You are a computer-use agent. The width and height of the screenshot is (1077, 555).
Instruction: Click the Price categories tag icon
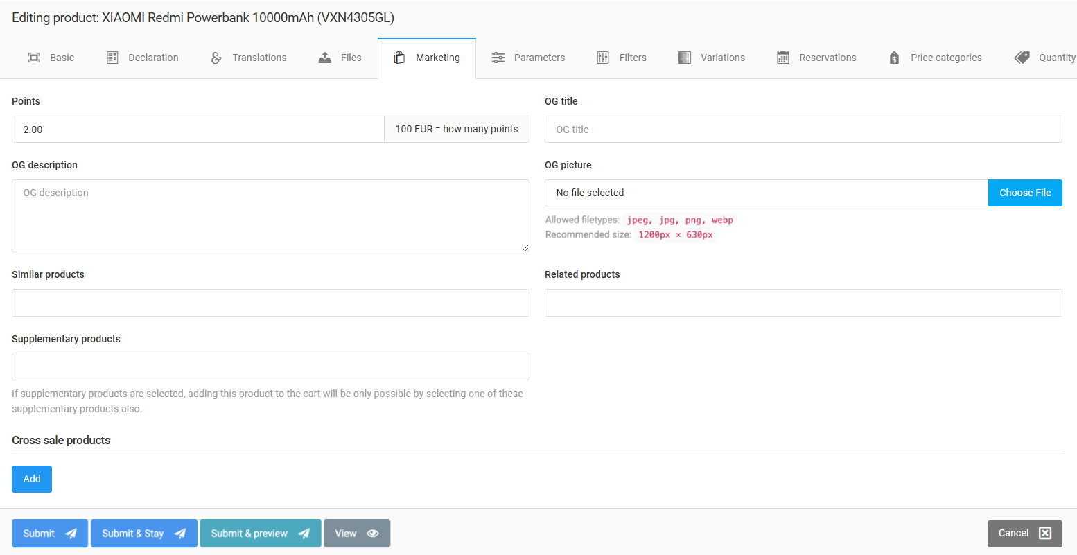click(x=894, y=58)
